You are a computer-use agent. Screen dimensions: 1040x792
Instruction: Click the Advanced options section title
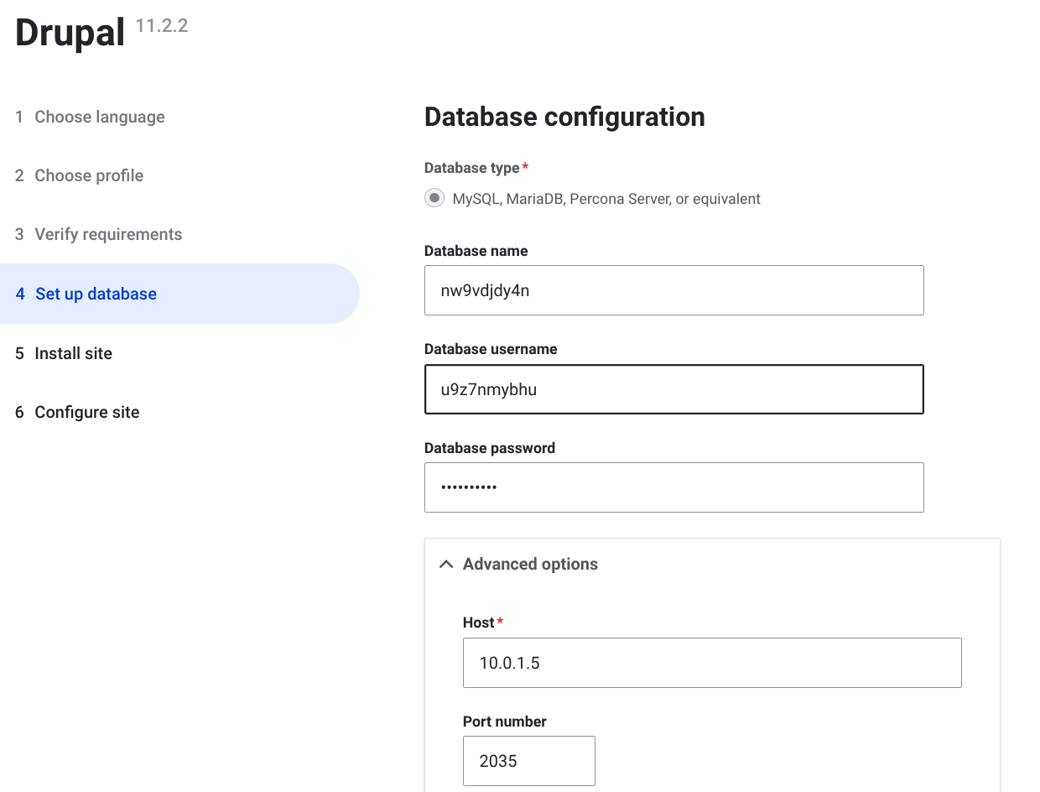click(x=530, y=565)
